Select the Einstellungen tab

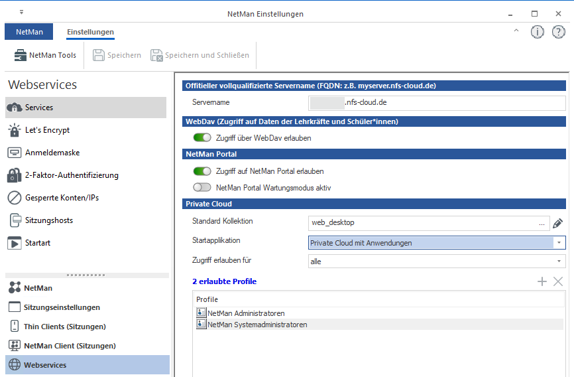coord(90,32)
